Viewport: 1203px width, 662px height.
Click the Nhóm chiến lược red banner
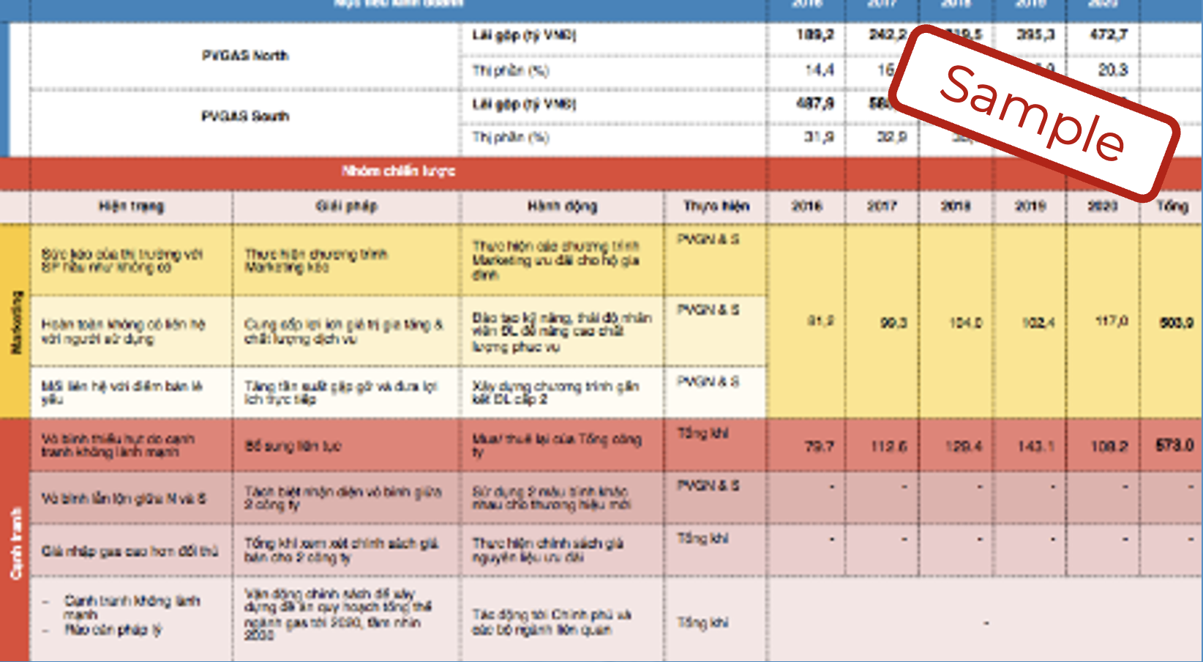398,171
